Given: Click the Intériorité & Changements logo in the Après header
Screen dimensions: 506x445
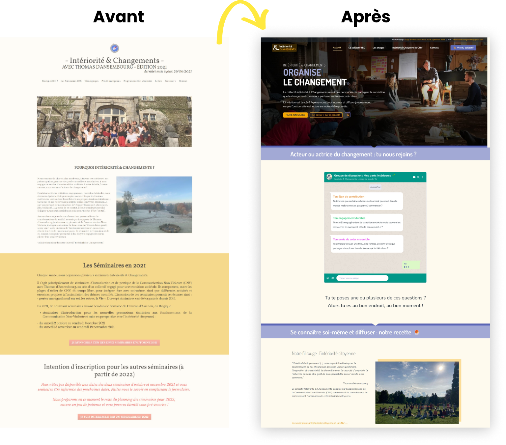Looking at the screenshot, I should pyautogui.click(x=284, y=48).
